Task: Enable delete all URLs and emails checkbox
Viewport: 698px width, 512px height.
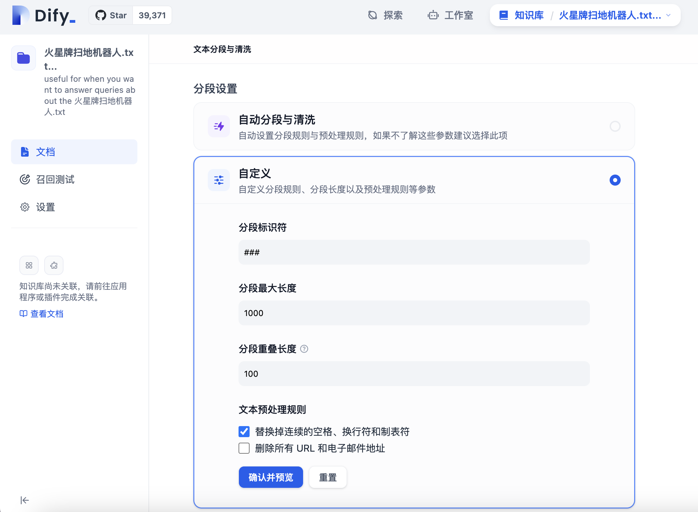Action: pyautogui.click(x=244, y=448)
